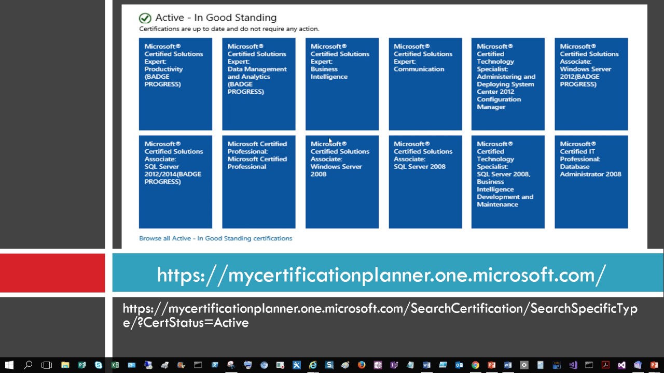Screen dimensions: 664x373
Task: Open the System Center 2012 Configuration Manager tile
Action: click(x=508, y=84)
